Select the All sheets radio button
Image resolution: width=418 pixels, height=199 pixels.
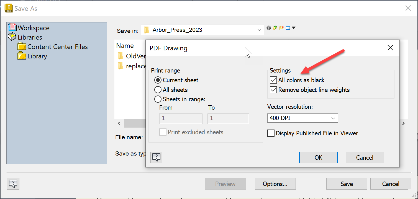pyautogui.click(x=158, y=90)
